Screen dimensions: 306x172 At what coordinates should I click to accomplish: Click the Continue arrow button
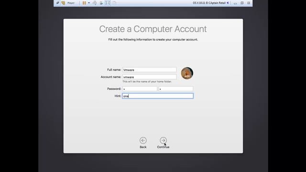[163, 140]
